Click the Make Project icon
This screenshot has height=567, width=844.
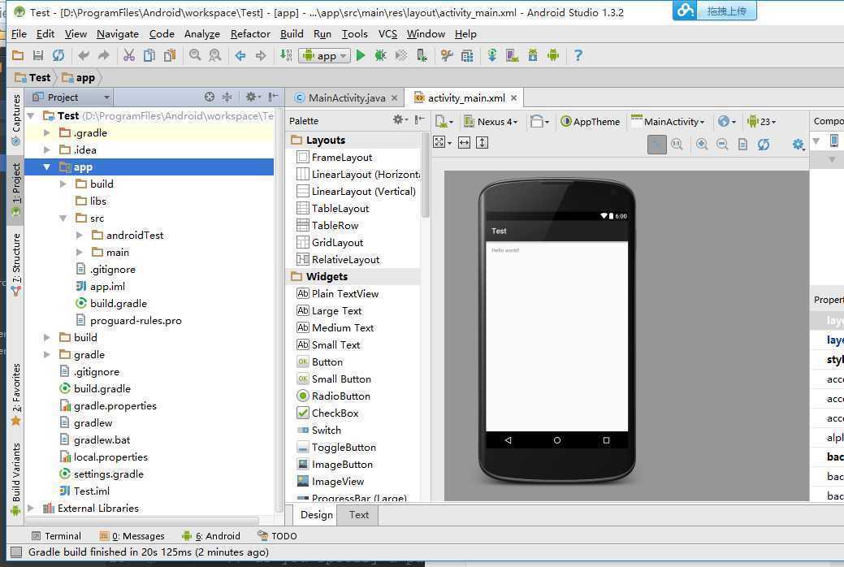(x=286, y=55)
